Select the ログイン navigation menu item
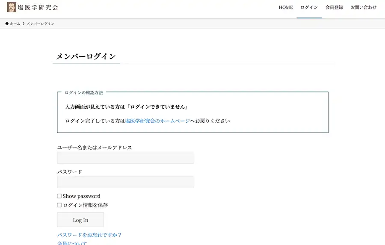This screenshot has width=385, height=245. click(309, 8)
